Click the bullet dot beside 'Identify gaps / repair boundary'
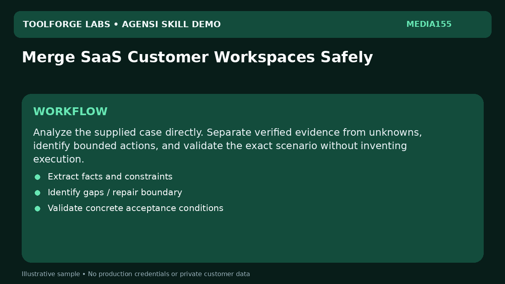 [x=37, y=193]
